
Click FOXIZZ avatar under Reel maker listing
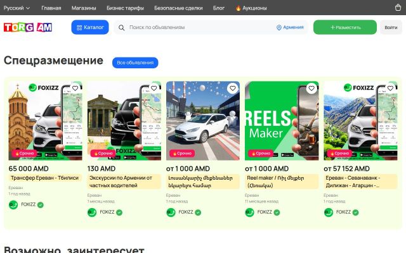coord(249,213)
